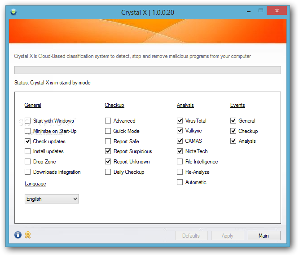Click the General section heading
299x256 pixels.
pos(33,105)
